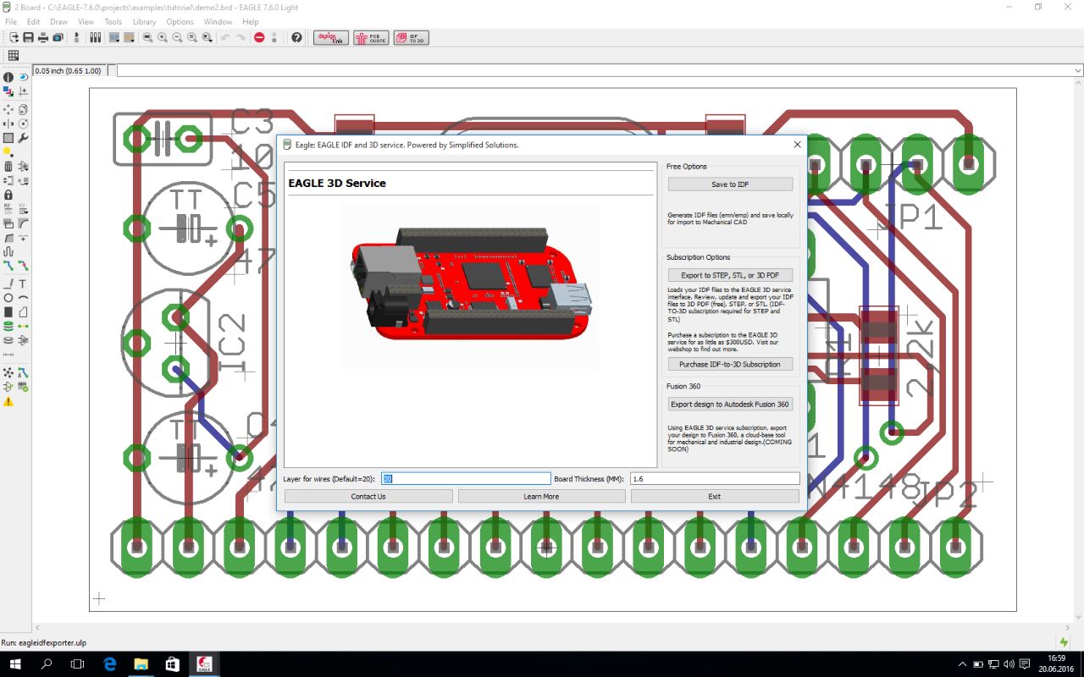Screen dimensions: 1084x677
Task: Select the Change (wrench) tool
Action: (x=23, y=137)
